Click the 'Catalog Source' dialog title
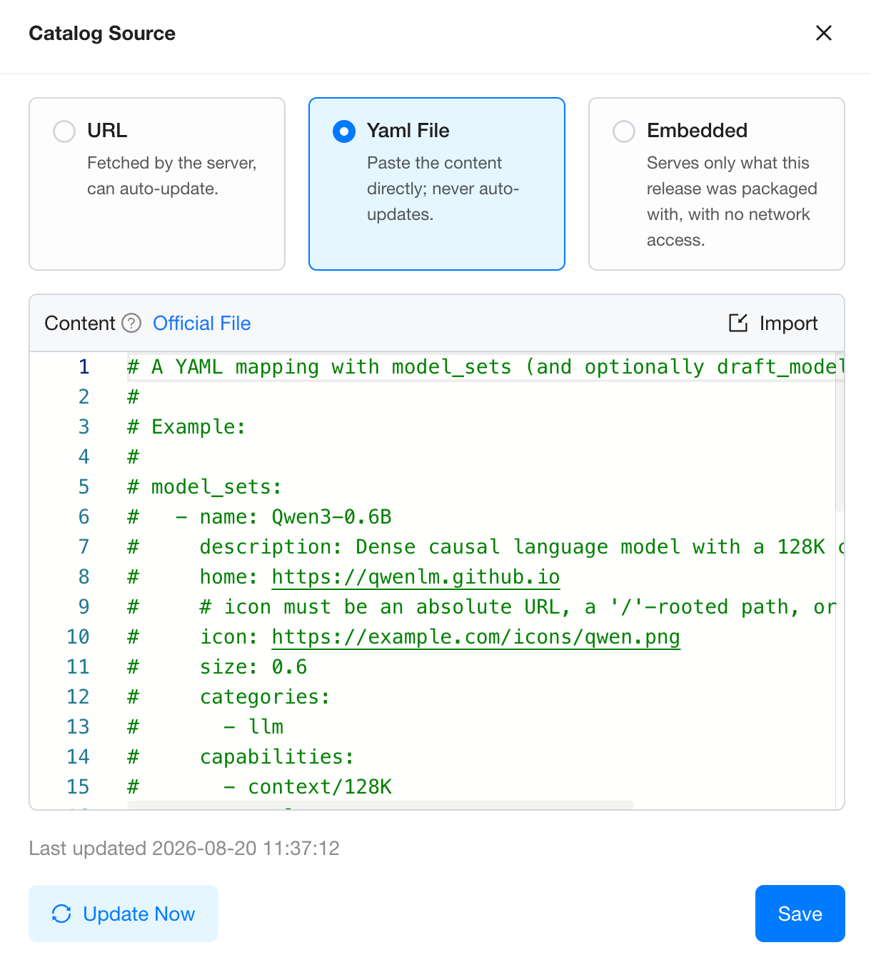The image size is (871, 960). [x=102, y=34]
